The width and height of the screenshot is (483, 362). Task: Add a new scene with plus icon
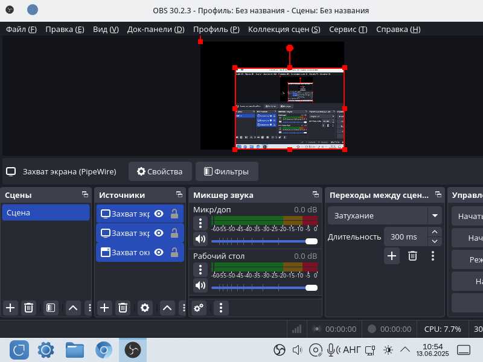coord(10,308)
